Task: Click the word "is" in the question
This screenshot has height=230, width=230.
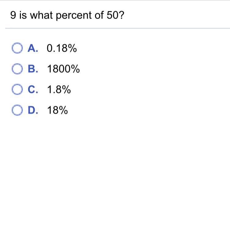Action: [x=23, y=15]
